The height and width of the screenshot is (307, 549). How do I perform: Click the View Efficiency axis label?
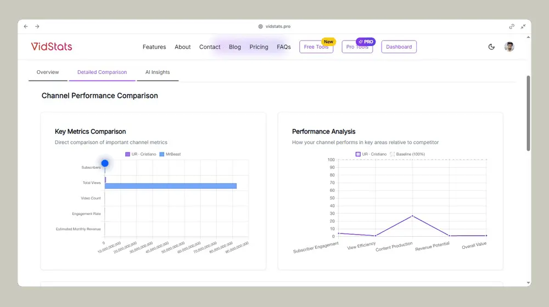(x=361, y=246)
